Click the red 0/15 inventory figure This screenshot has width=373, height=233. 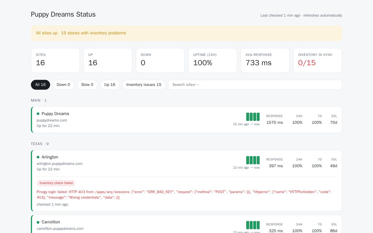point(307,63)
